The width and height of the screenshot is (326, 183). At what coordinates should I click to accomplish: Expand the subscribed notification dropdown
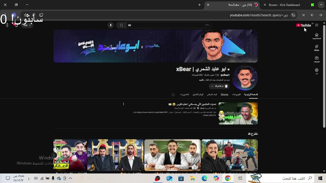coord(219,86)
